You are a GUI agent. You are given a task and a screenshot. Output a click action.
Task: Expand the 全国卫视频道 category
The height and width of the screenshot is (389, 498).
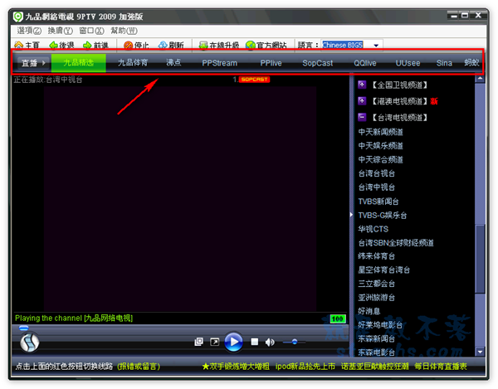(x=362, y=85)
